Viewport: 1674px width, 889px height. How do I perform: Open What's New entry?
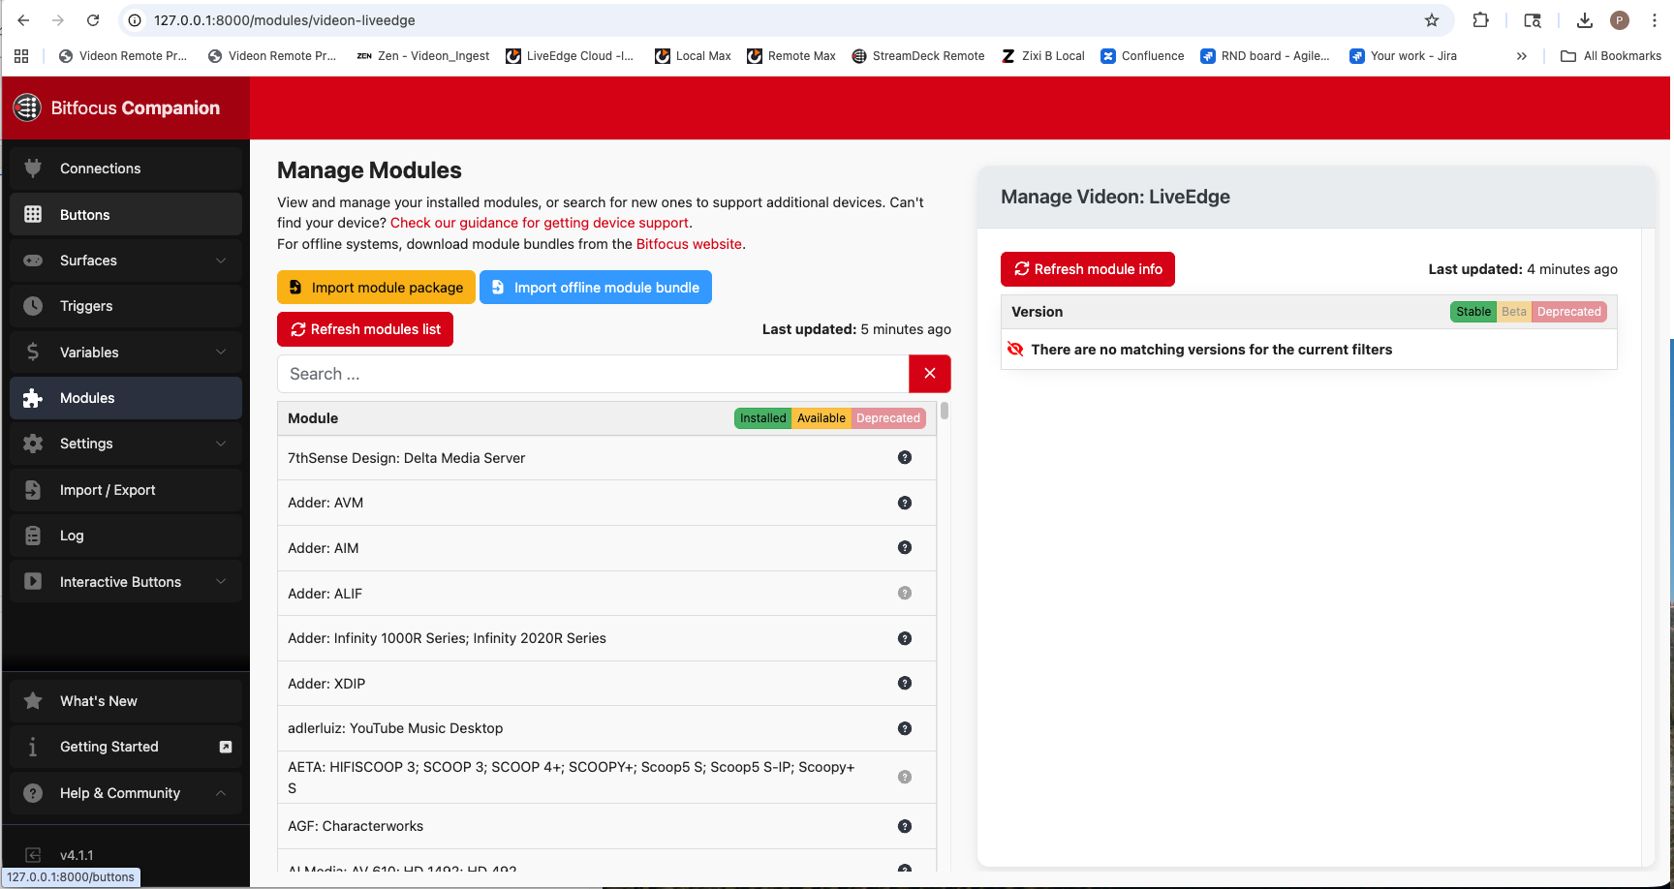[x=126, y=701]
